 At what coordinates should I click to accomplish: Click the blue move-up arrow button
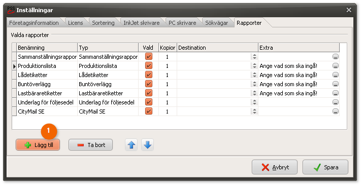(x=131, y=145)
